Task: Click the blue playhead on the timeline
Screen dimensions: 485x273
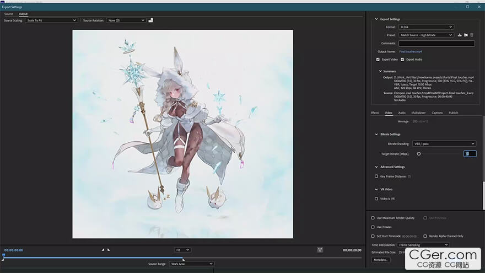Action: coord(3,255)
